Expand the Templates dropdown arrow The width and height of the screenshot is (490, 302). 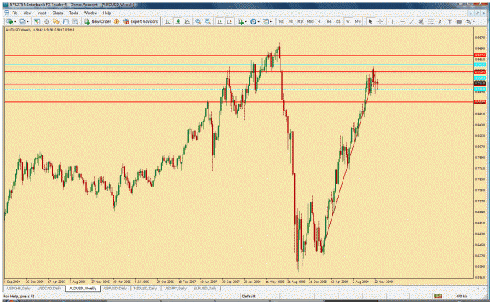point(271,22)
